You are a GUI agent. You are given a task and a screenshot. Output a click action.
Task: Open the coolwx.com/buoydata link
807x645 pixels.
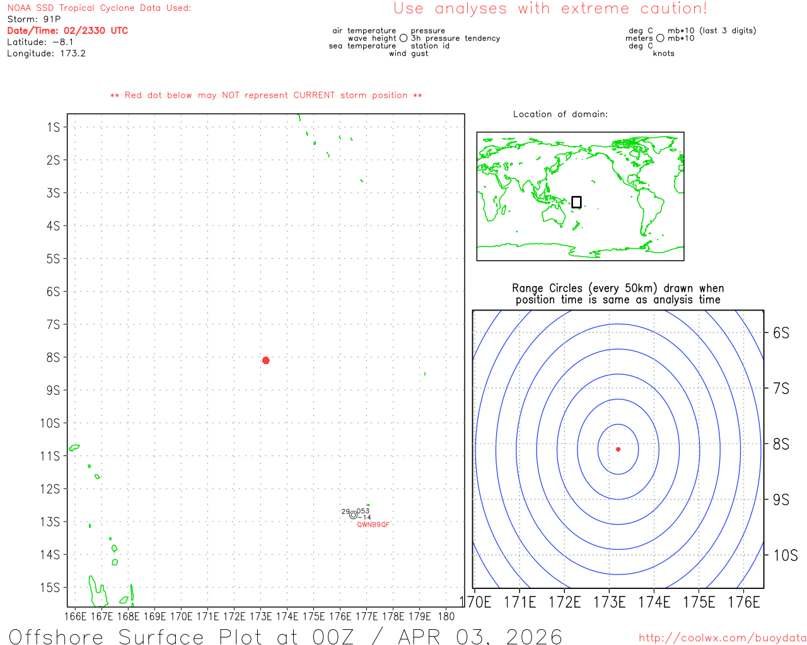coord(722,638)
